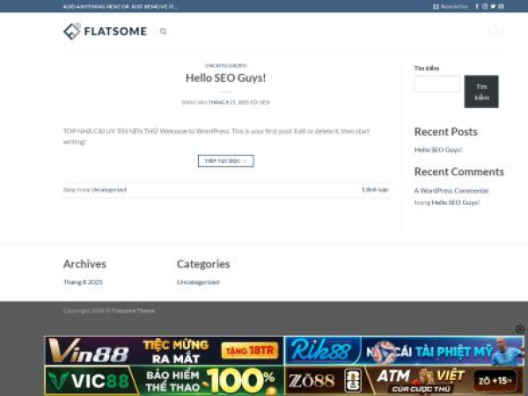Open the ZO88 banner ad

tap(405, 380)
